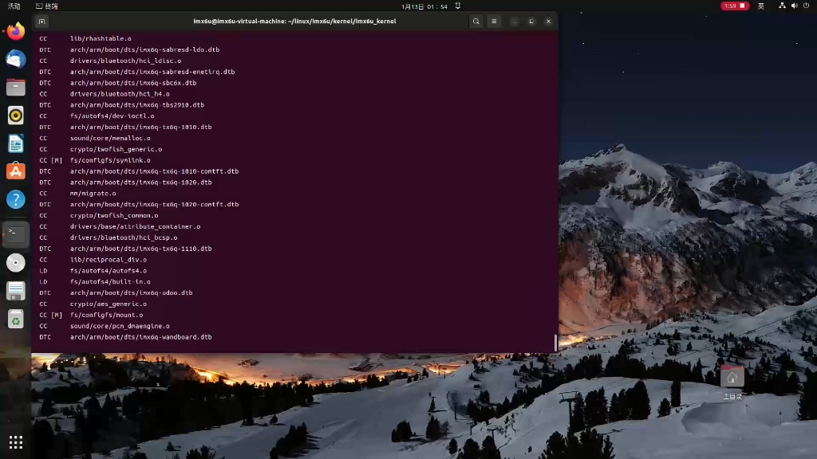Select the running Terminal in the dock
The image size is (817, 459).
coord(16,234)
